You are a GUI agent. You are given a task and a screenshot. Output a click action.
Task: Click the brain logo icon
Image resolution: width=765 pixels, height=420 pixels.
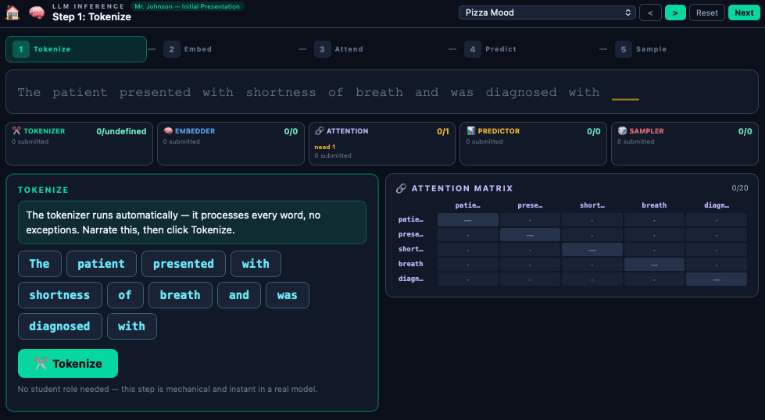pyautogui.click(x=37, y=12)
